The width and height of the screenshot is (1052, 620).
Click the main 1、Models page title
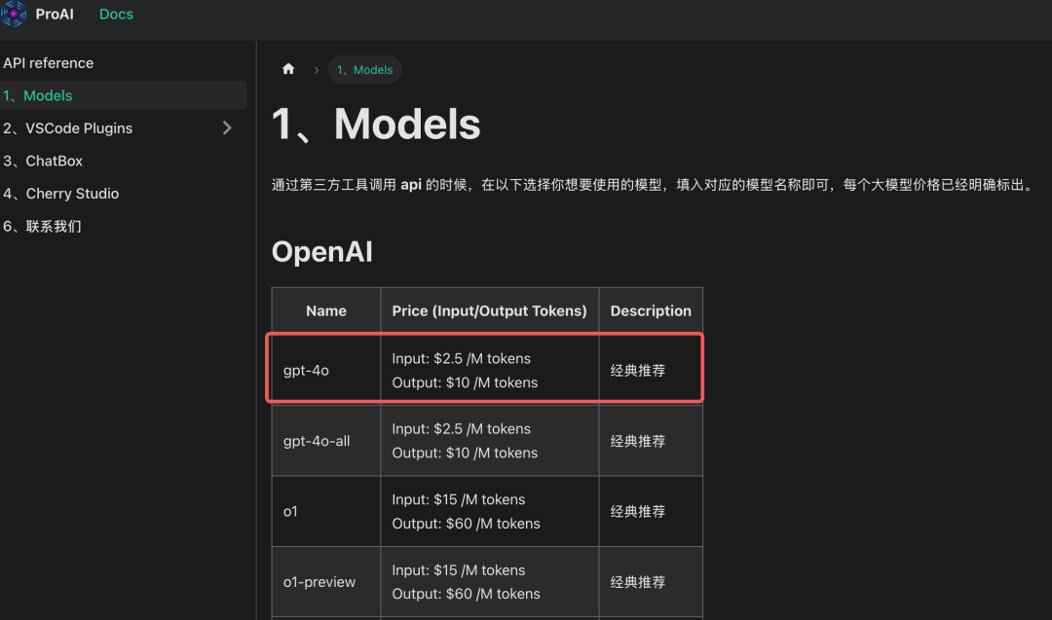click(x=376, y=124)
